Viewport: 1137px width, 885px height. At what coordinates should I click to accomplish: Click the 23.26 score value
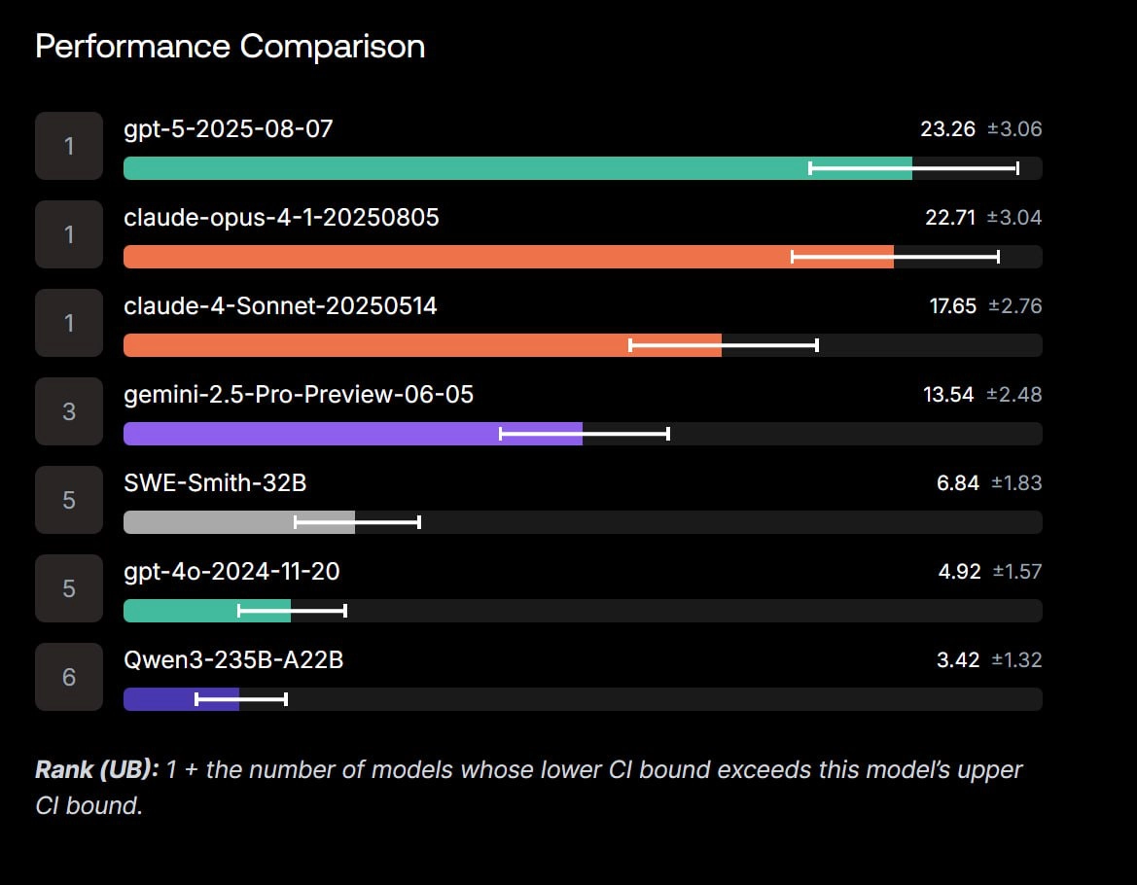tap(947, 128)
